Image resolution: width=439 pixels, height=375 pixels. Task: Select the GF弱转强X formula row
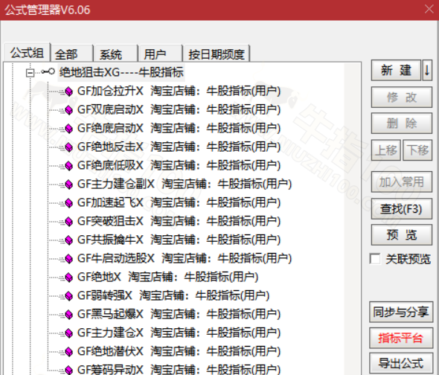tap(173, 295)
